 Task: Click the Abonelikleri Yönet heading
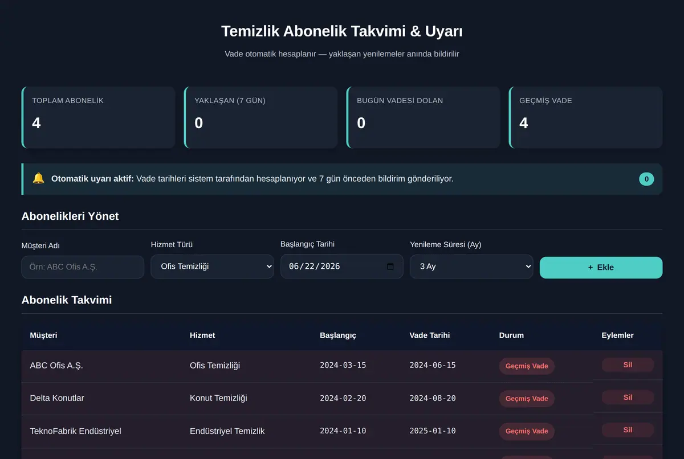coord(70,216)
